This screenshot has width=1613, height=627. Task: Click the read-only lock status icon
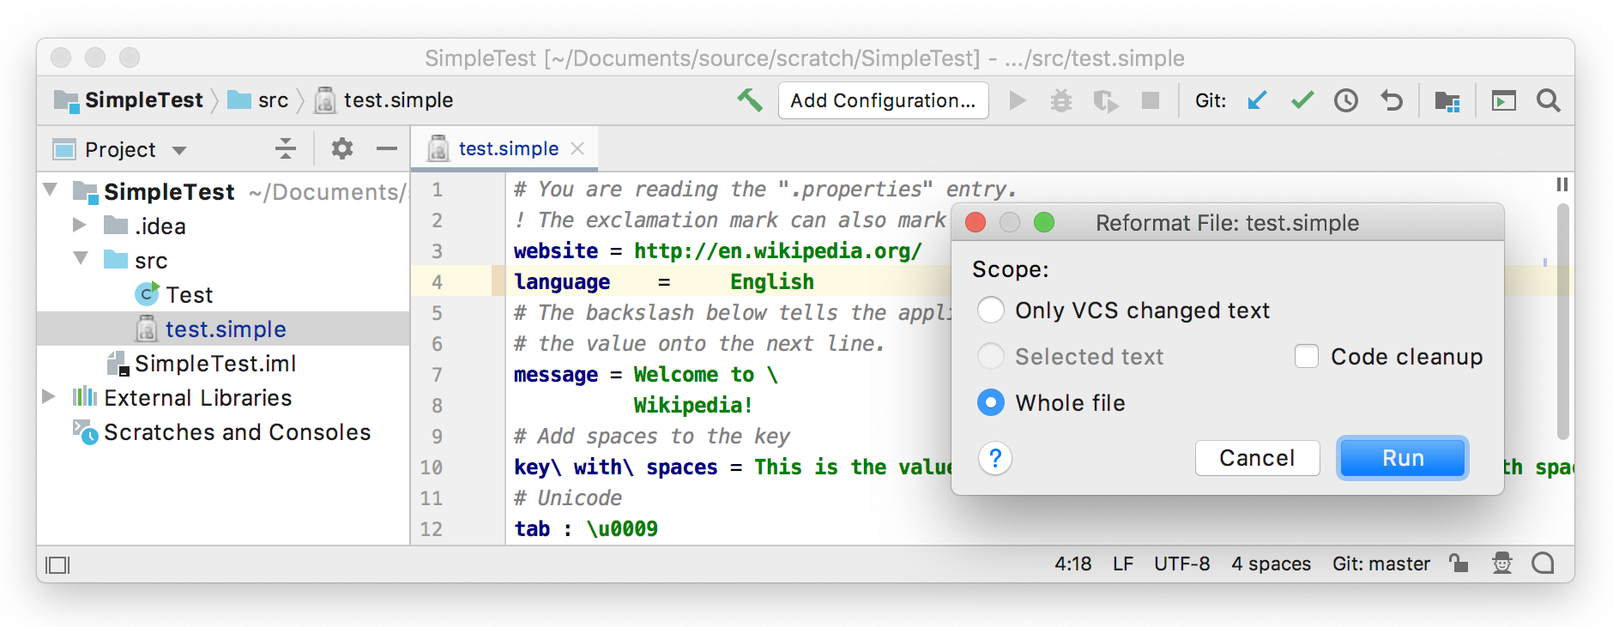tap(1459, 564)
